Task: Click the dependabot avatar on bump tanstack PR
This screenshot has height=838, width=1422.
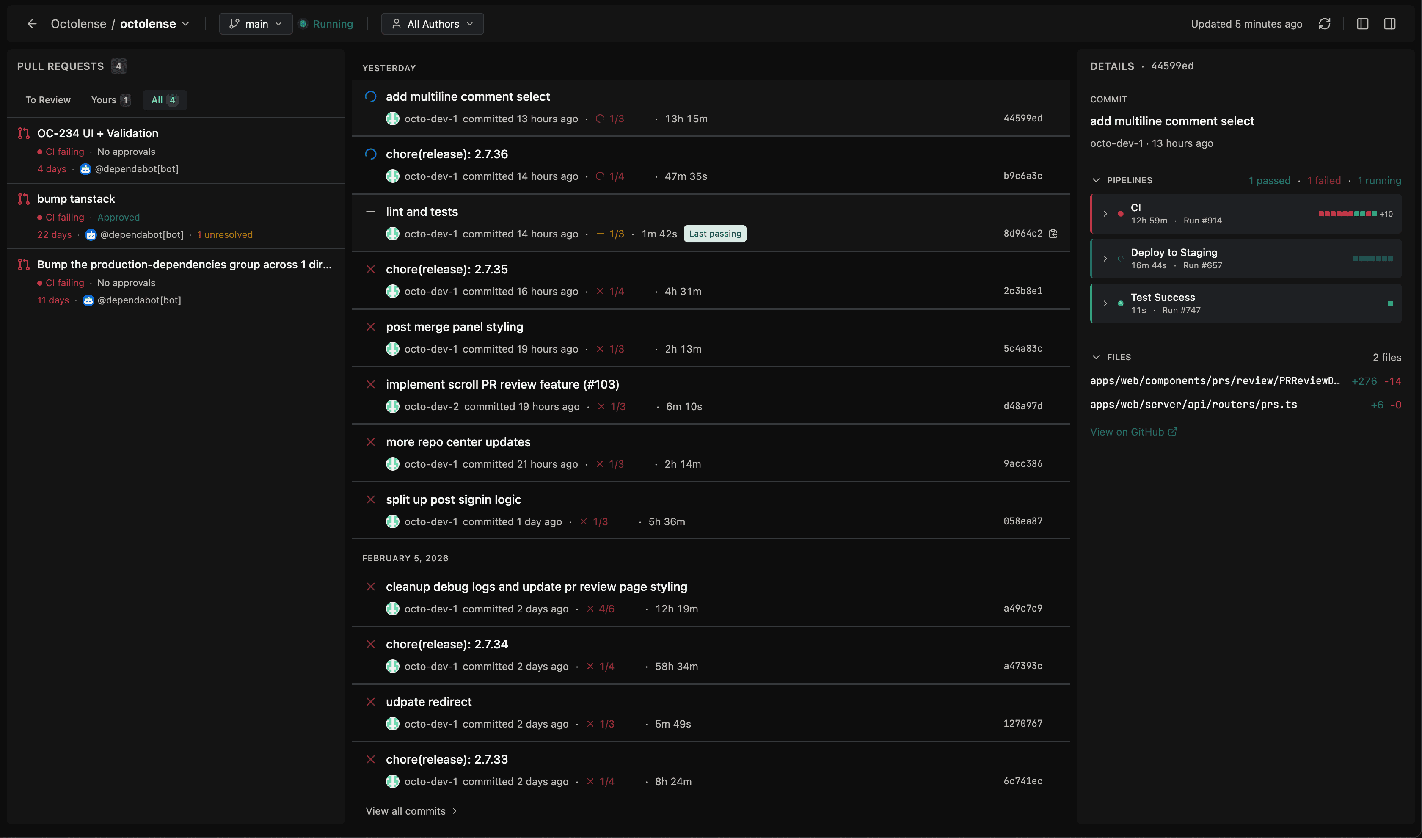Action: (x=91, y=234)
